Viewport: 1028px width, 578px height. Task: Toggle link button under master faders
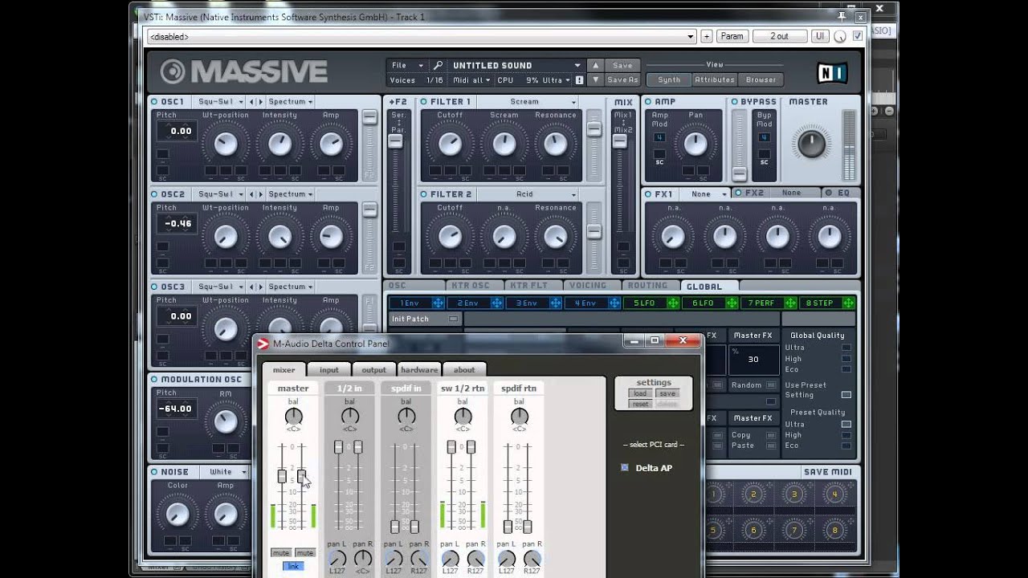click(293, 566)
